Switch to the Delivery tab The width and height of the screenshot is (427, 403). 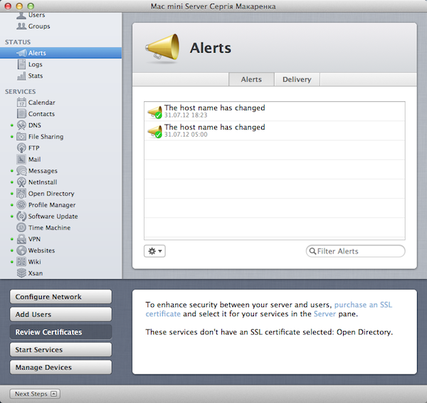[x=297, y=79]
